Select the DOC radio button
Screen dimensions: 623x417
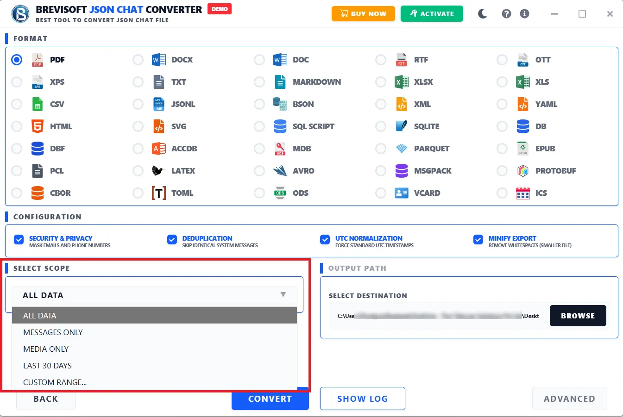click(x=259, y=60)
